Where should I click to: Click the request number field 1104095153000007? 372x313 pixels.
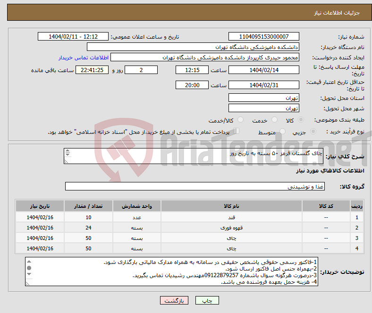pos(263,37)
